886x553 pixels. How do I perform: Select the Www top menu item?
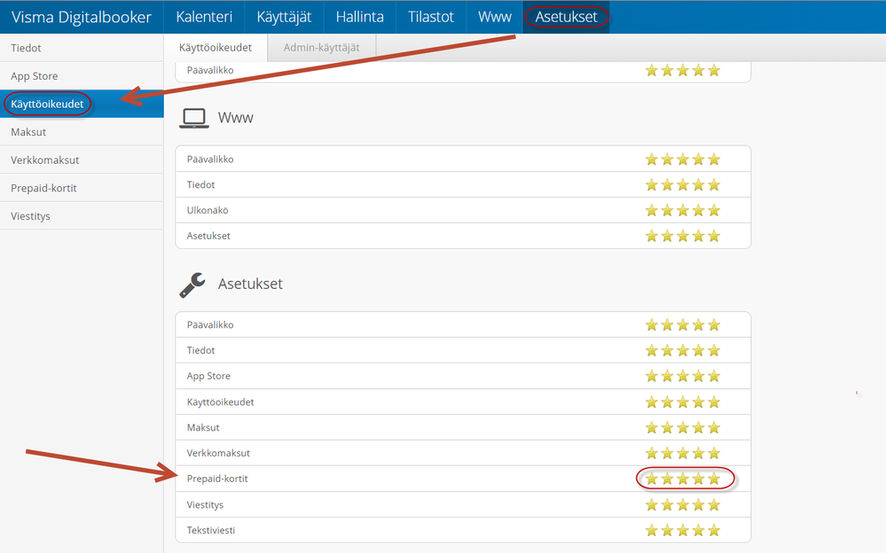coord(494,17)
